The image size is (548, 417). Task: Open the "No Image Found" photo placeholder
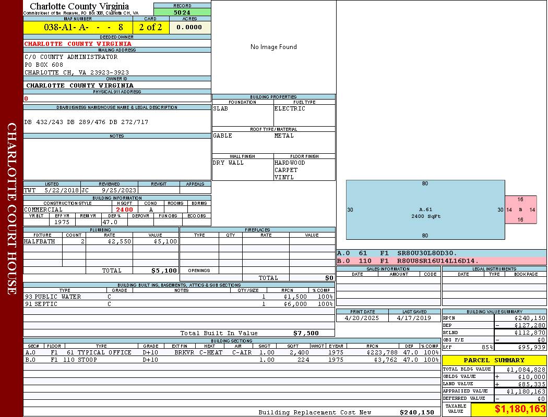[273, 47]
